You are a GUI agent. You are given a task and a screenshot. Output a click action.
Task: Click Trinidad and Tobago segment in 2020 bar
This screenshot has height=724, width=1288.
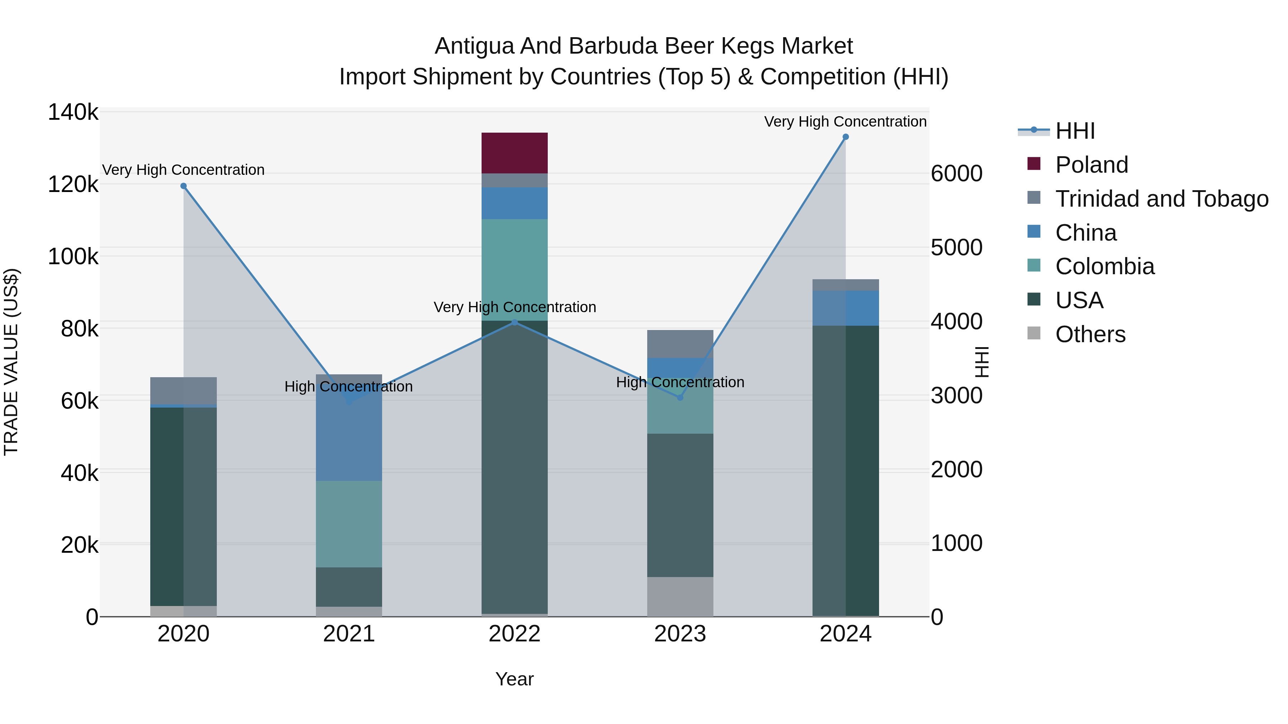(x=184, y=391)
